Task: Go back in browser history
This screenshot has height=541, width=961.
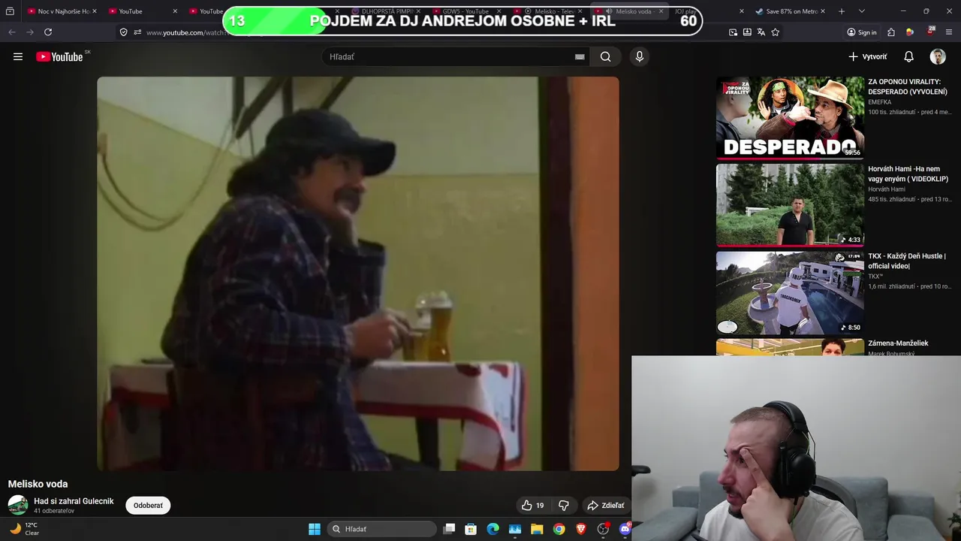Action: [x=12, y=32]
